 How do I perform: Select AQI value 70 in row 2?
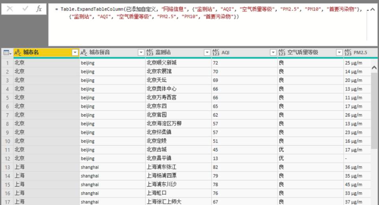point(245,71)
